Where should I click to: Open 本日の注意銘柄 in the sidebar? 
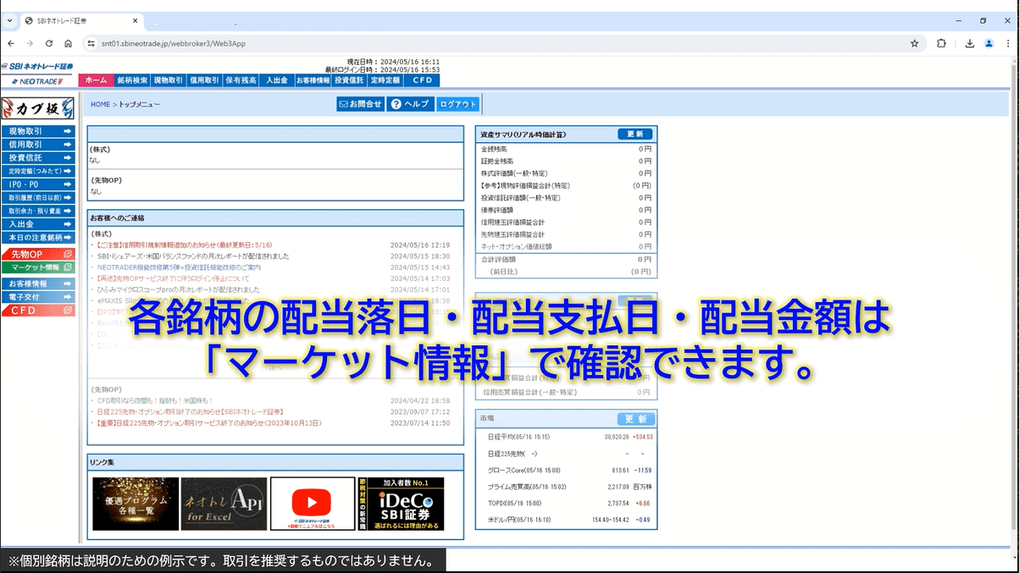(38, 238)
